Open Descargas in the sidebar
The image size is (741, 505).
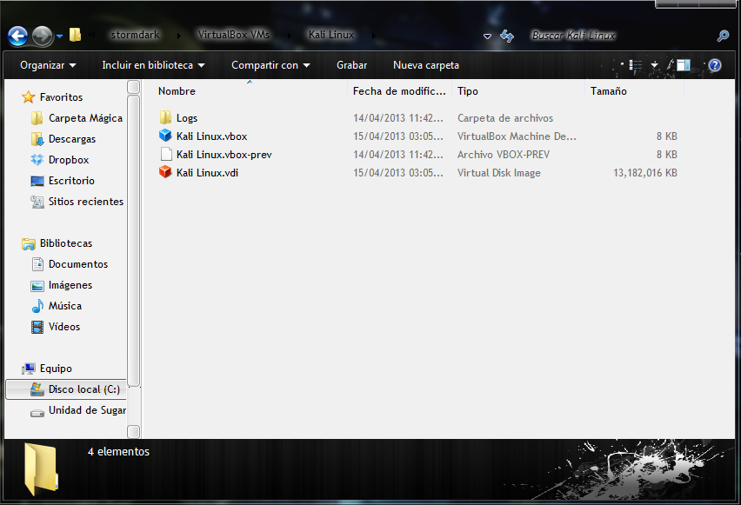coord(72,139)
